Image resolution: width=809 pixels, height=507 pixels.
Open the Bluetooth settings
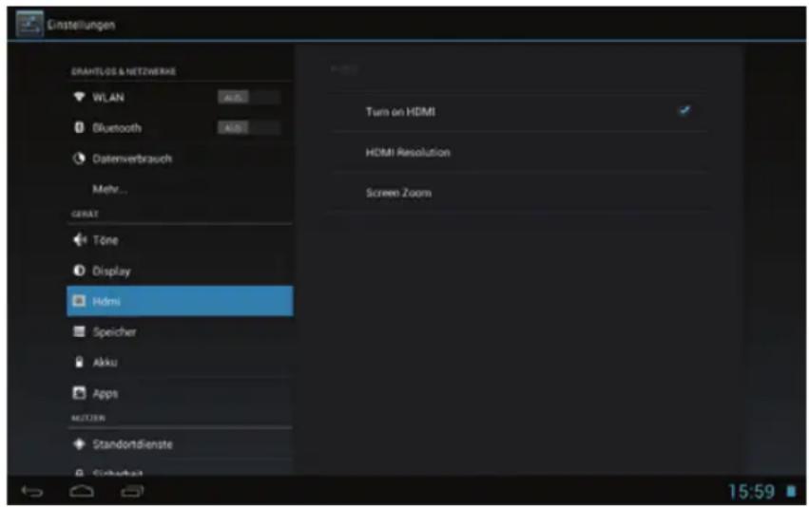tap(180, 128)
